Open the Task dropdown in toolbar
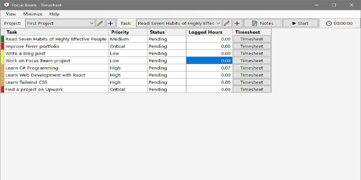The image size is (361, 180). [x=179, y=23]
